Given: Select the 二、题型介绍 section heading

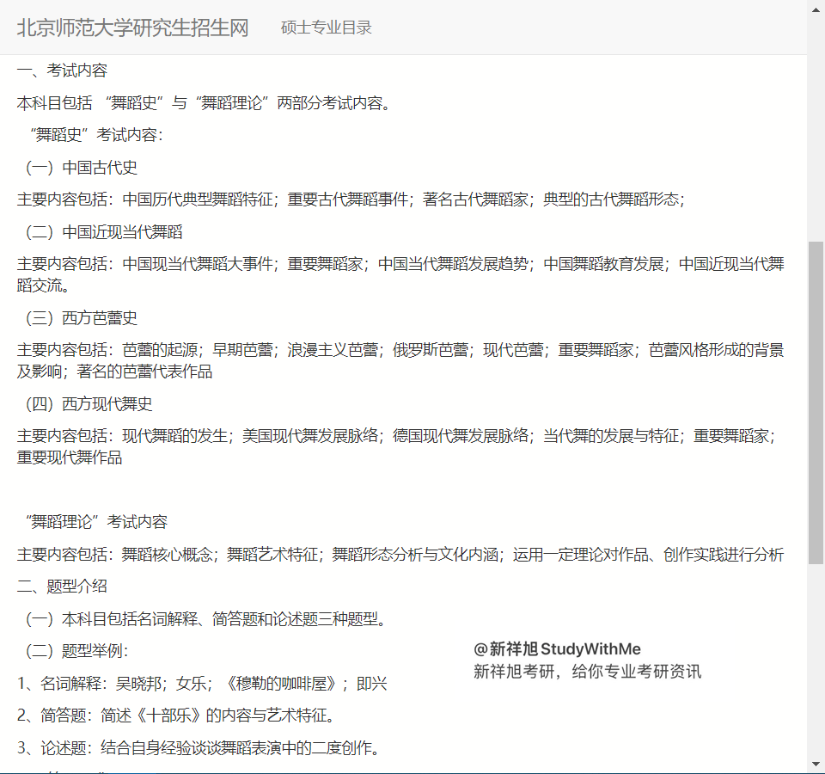Looking at the screenshot, I should [62, 587].
